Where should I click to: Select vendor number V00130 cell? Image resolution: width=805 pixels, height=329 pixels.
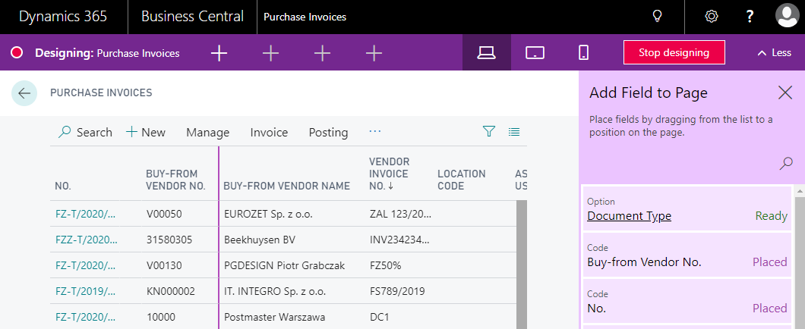164,265
